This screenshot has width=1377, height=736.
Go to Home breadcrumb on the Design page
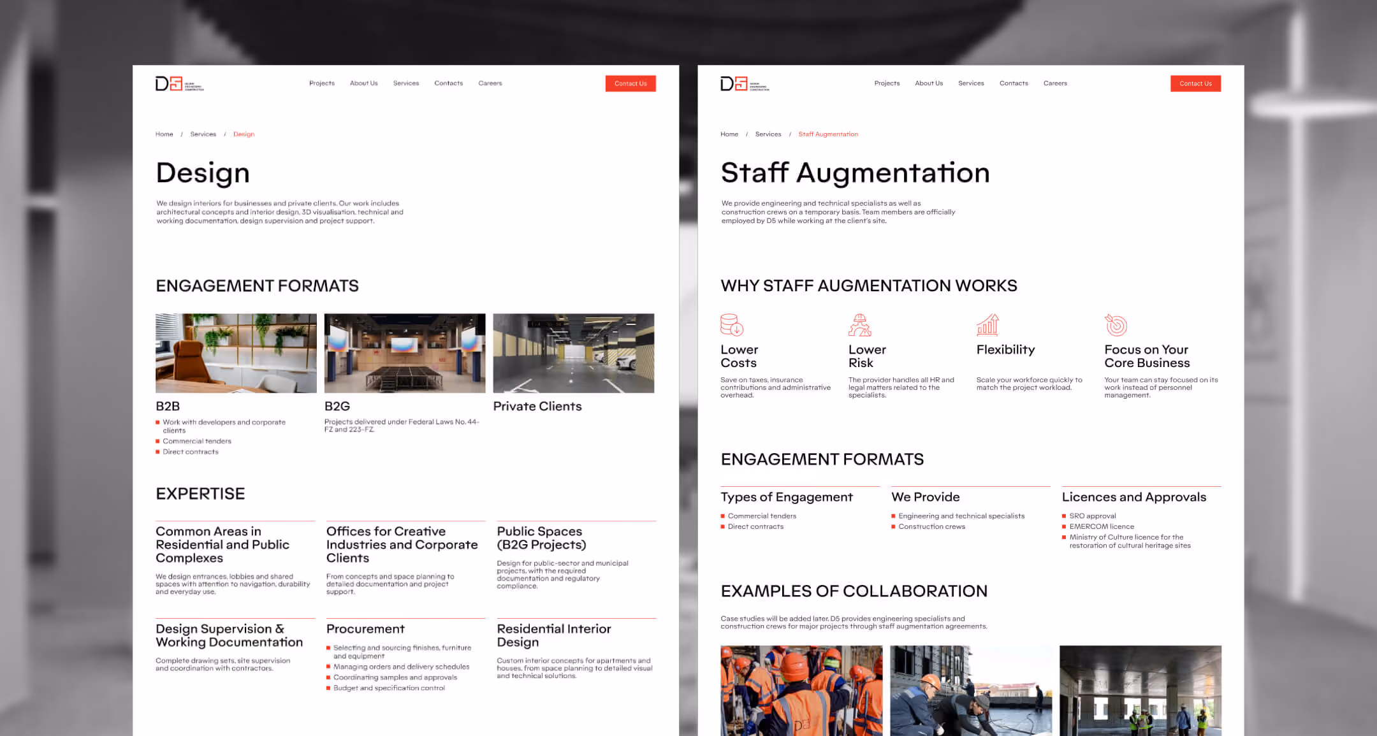pyautogui.click(x=164, y=134)
